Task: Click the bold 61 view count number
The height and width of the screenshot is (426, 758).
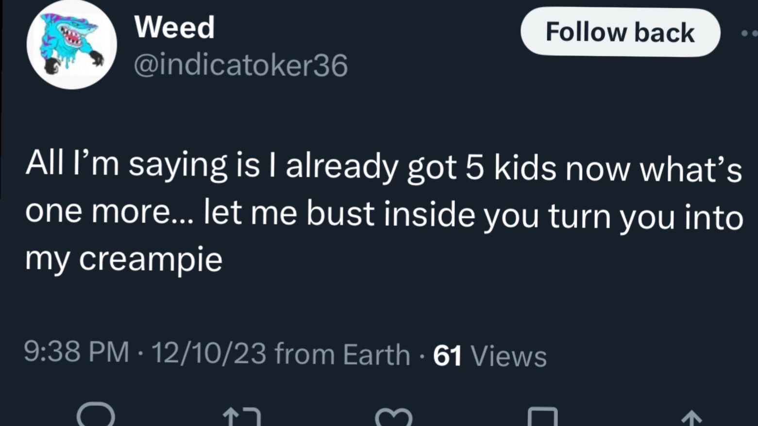Action: click(447, 356)
